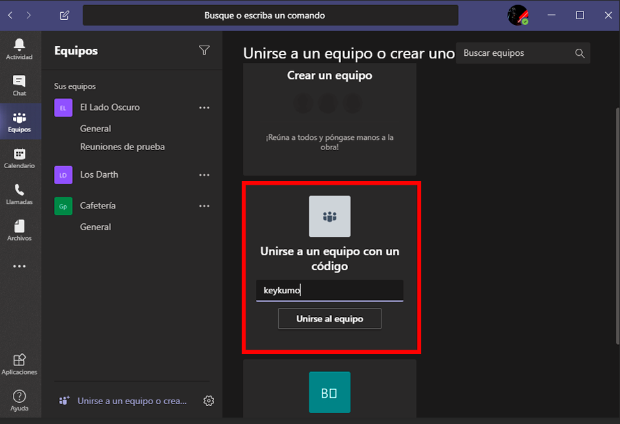Click the more apps ellipsis in sidebar
Viewport: 620px width, 424px height.
click(x=20, y=266)
